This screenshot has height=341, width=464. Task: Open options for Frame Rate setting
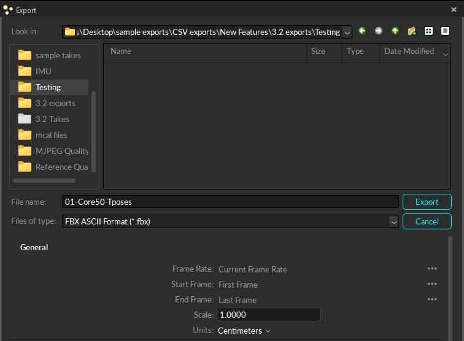pyautogui.click(x=432, y=269)
